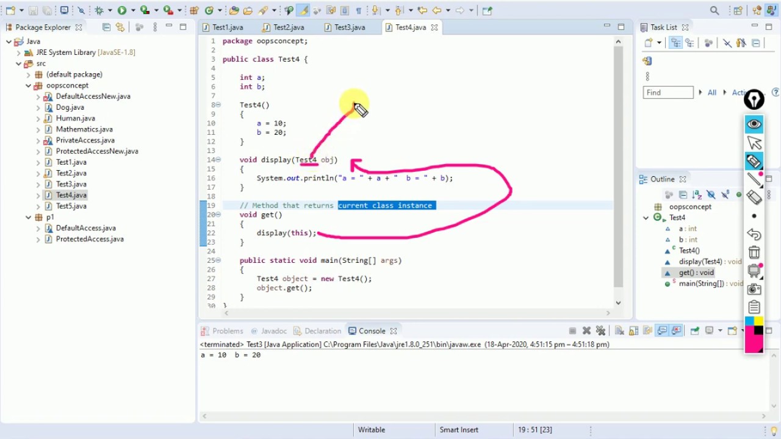781x439 pixels.
Task: Open Dog.java in Package Explorer
Action: (70, 107)
